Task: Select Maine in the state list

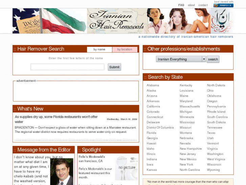Action: click(x=184, y=96)
